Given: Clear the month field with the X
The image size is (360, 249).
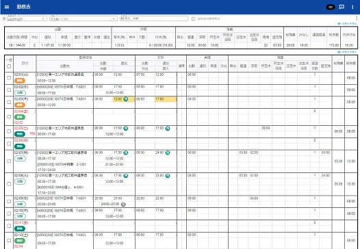Looking at the screenshot, I should point(43,19).
